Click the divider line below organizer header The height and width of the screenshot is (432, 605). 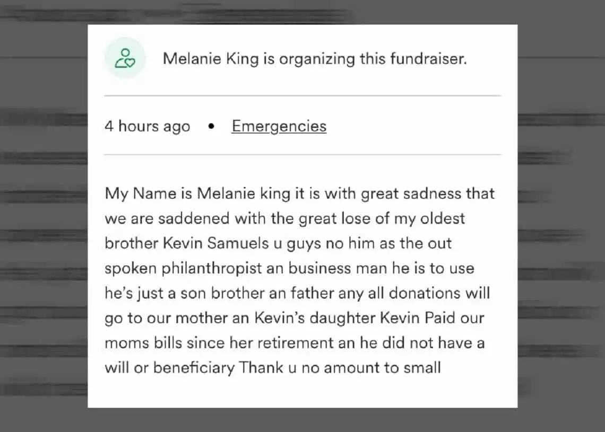(x=302, y=96)
